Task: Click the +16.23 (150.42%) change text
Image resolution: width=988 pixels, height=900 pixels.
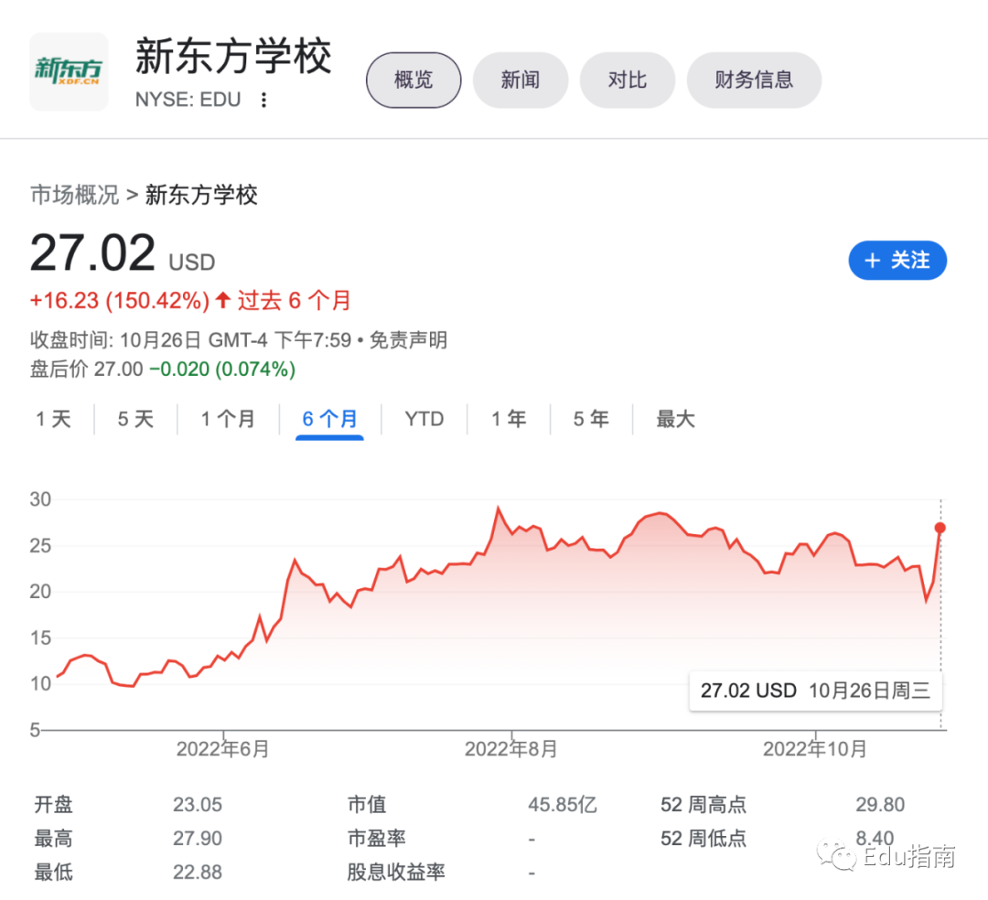Action: click(x=120, y=300)
